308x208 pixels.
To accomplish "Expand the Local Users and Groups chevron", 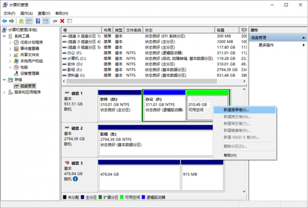I will pos(10,61).
